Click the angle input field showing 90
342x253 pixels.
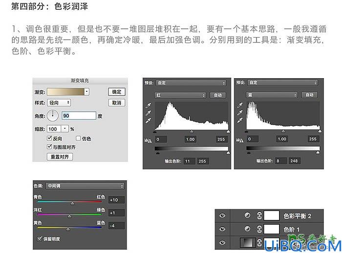tap(79, 116)
